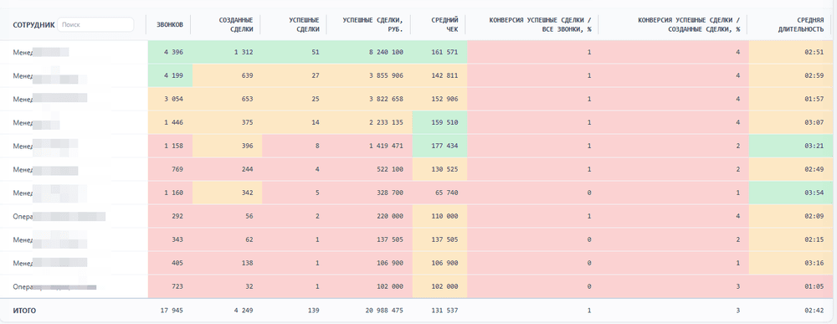Screen dimensions: 837x324
Task: Sort by conversion to СОЗДАННЫЕ СДЕЛКИ header
Action: click(689, 24)
